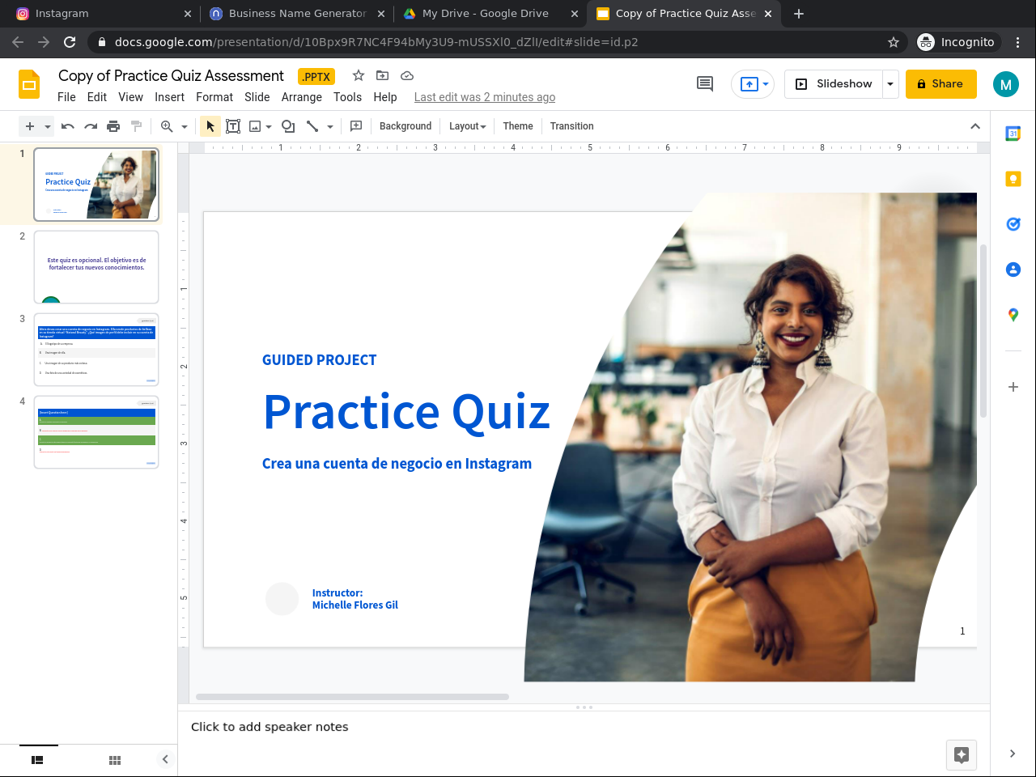Switch to grid view of slides

click(115, 760)
